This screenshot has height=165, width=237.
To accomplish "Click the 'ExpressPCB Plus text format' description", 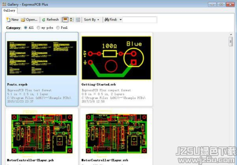I will [x=29, y=90].
